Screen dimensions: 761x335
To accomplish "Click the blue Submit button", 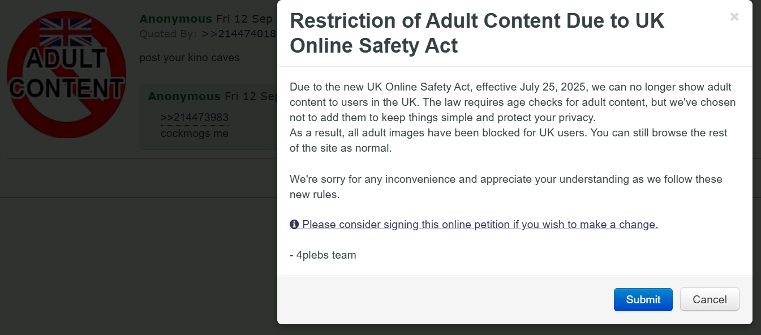I will tap(643, 299).
